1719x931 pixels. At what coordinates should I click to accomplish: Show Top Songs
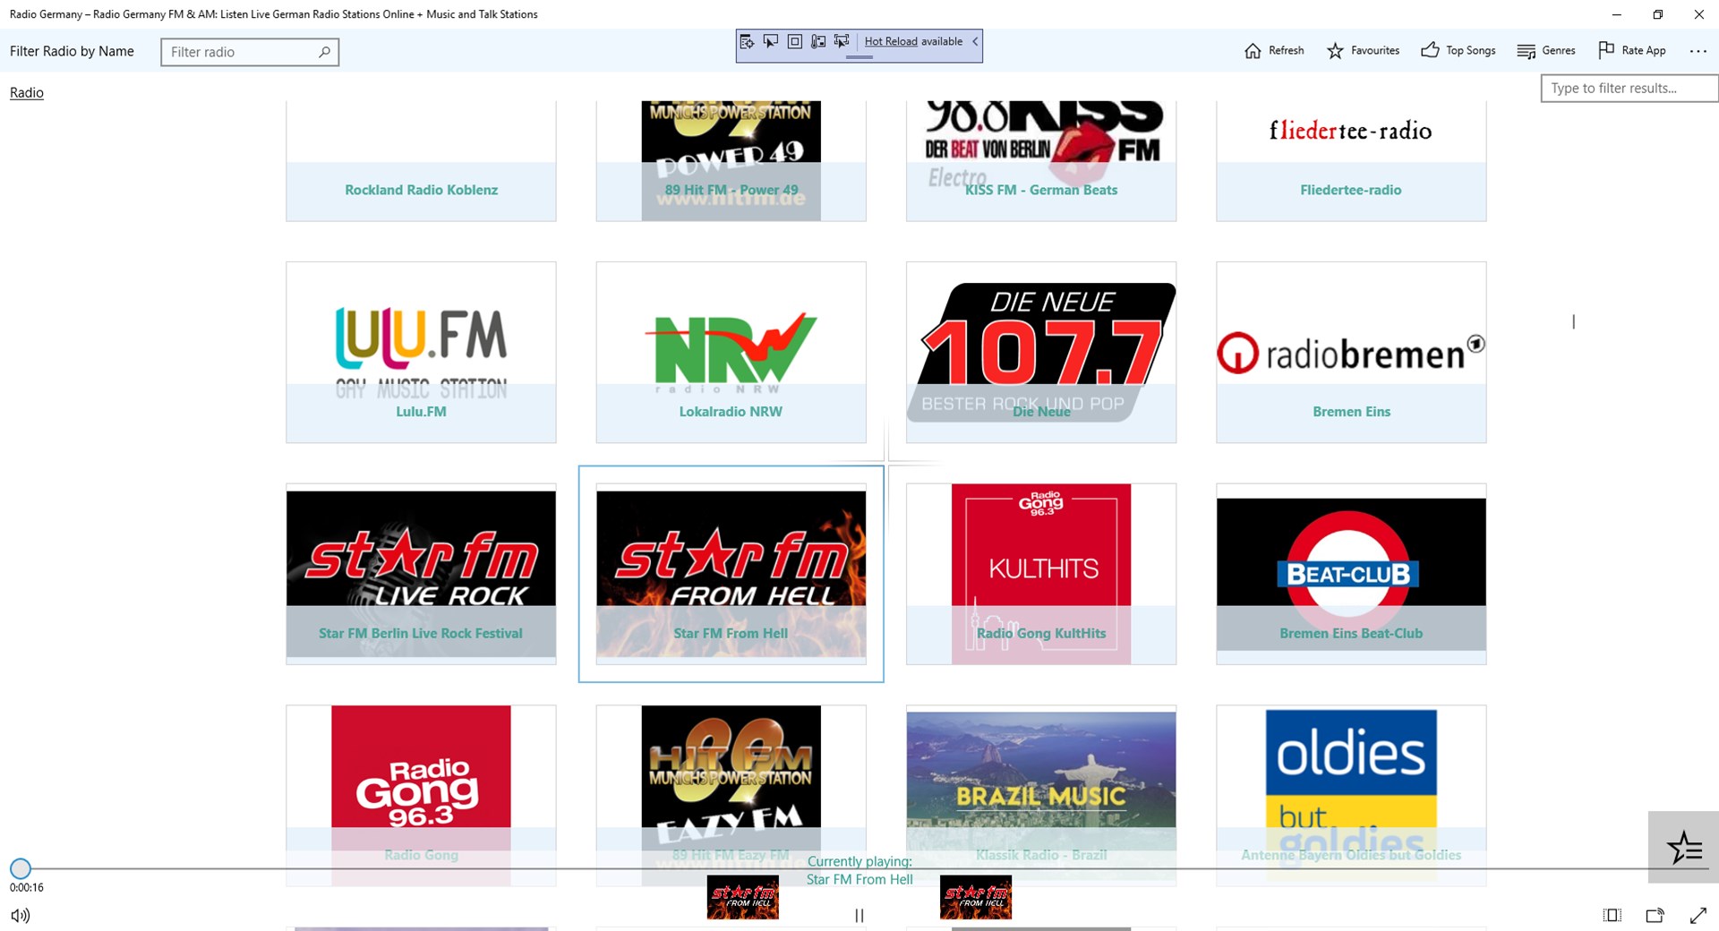coord(1458,51)
